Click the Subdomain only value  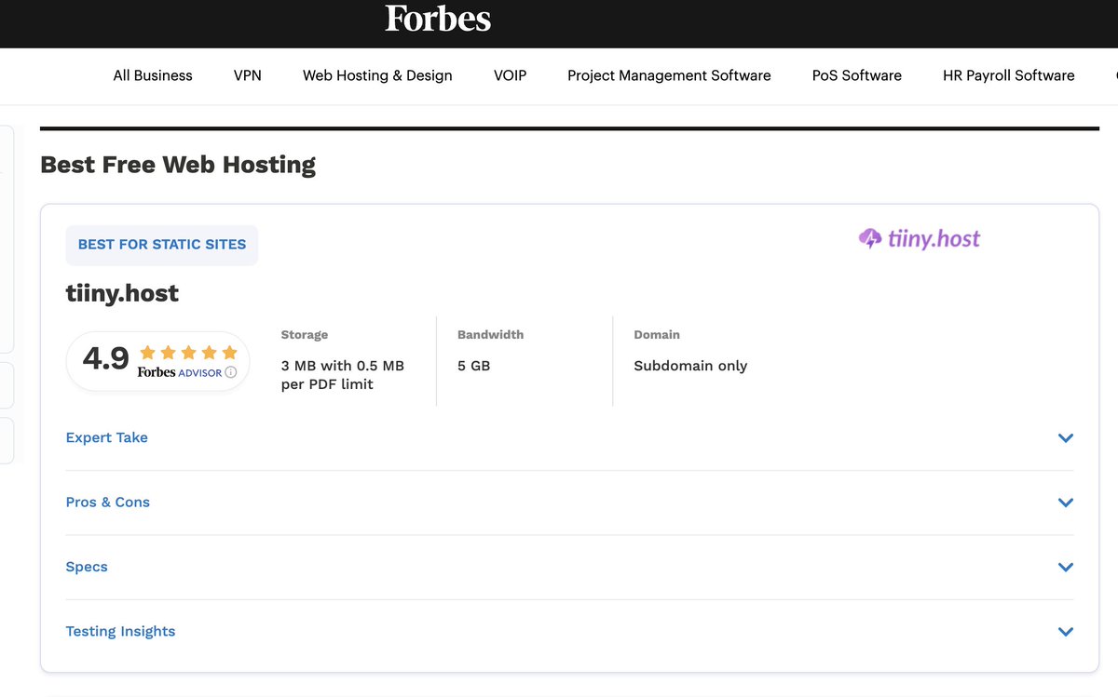690,366
